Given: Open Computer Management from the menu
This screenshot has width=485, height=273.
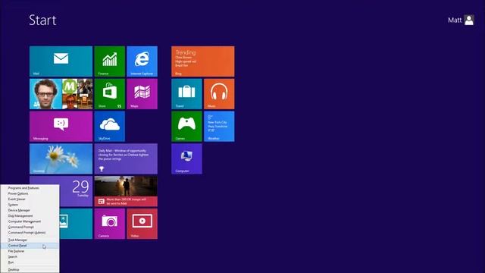Looking at the screenshot, I should (x=30, y=221).
